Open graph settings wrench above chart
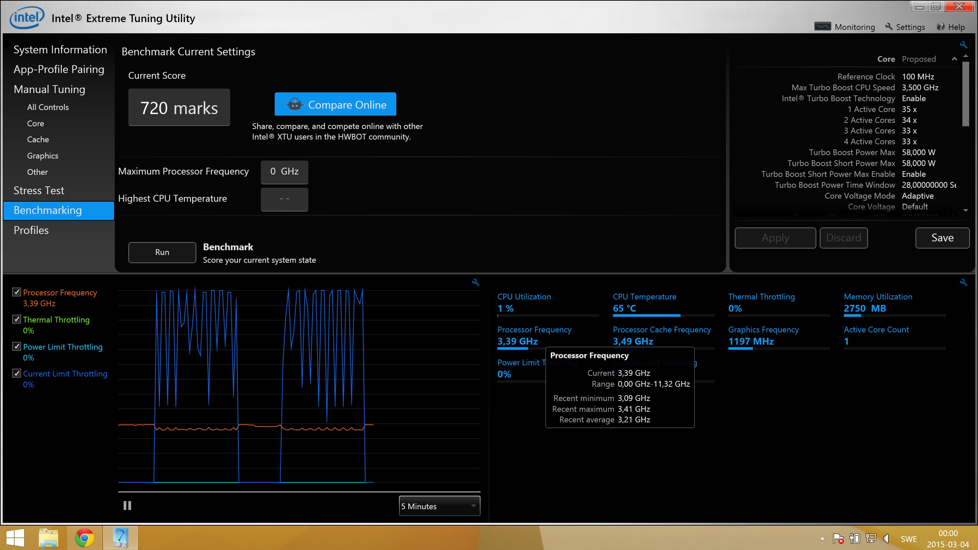Image resolution: width=978 pixels, height=550 pixels. 476,282
